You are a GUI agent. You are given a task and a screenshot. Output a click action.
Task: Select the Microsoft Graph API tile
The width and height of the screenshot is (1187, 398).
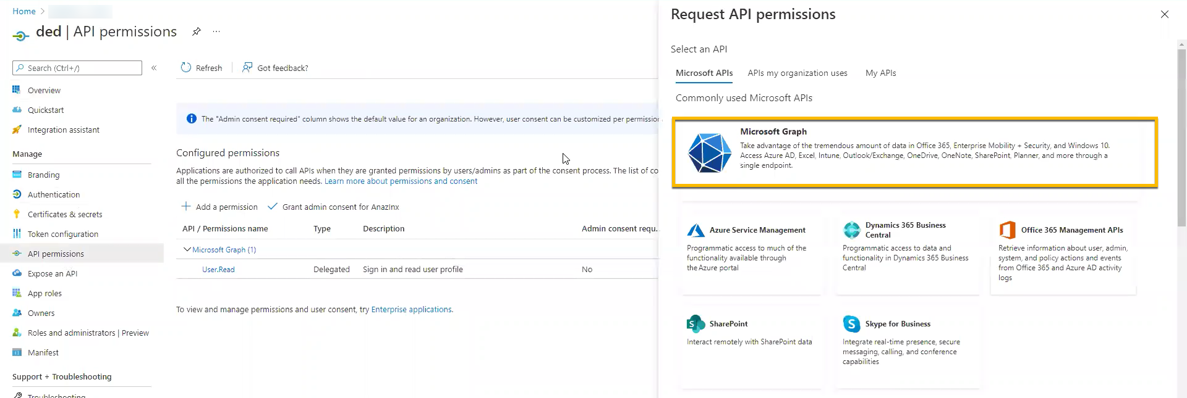pyautogui.click(x=914, y=152)
